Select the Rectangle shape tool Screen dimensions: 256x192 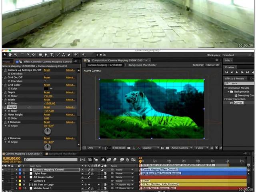point(40,55)
